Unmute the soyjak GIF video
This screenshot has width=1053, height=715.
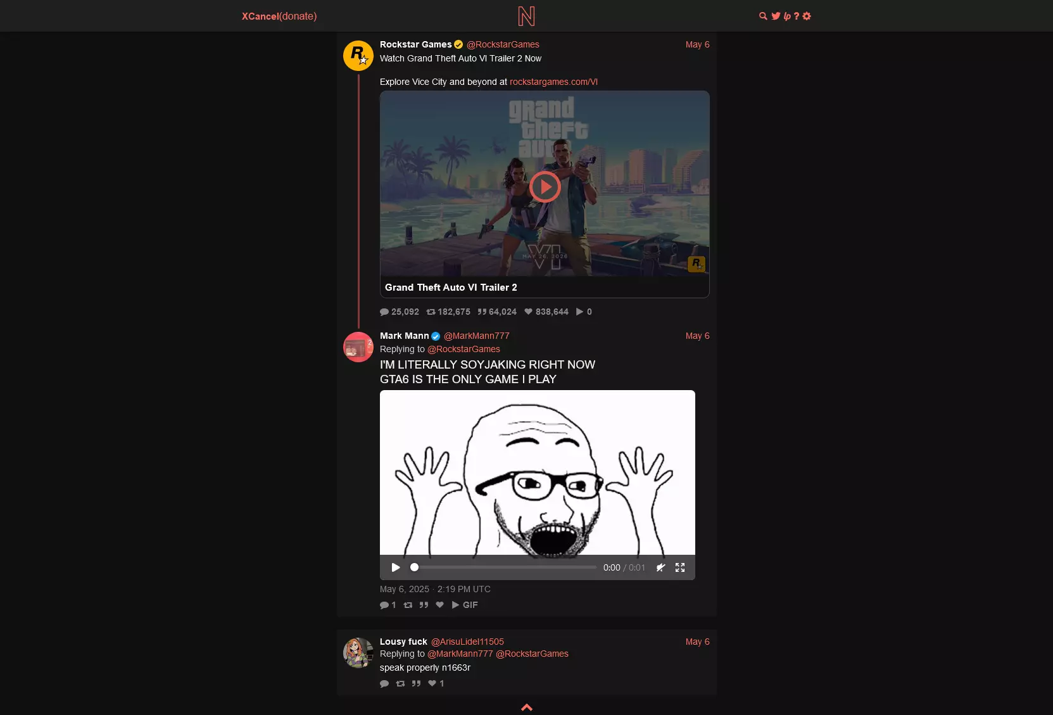tap(660, 567)
